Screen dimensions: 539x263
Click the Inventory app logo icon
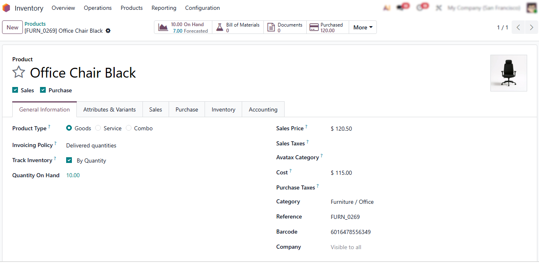(7, 8)
